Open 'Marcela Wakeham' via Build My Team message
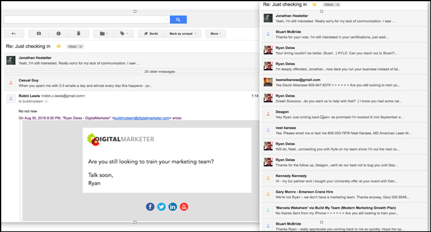 [x=344, y=210]
